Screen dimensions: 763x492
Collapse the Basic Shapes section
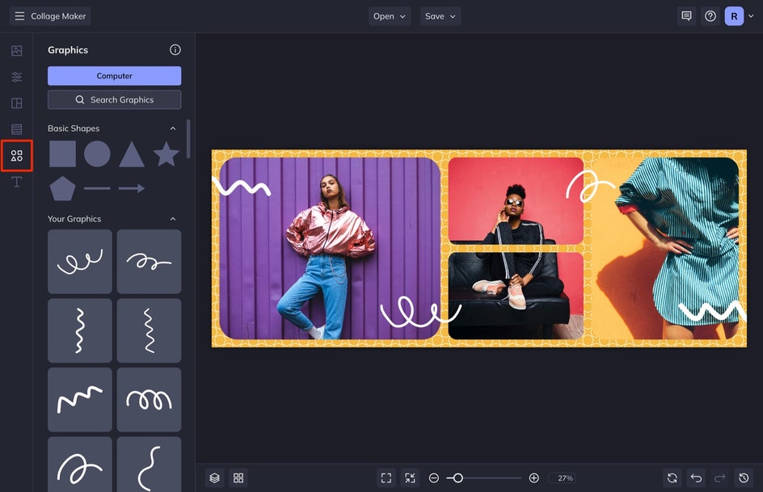tap(173, 128)
